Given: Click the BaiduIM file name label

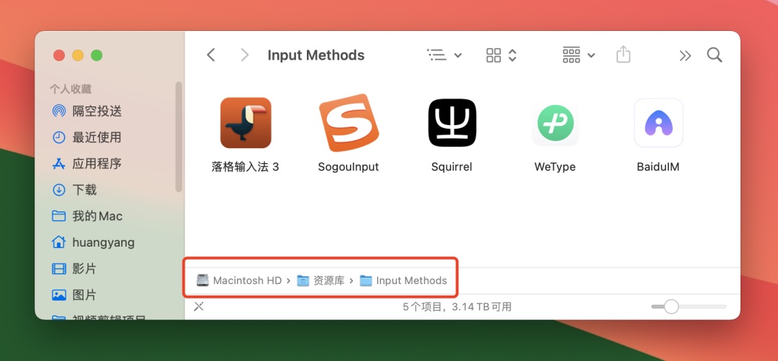Looking at the screenshot, I should pos(658,167).
